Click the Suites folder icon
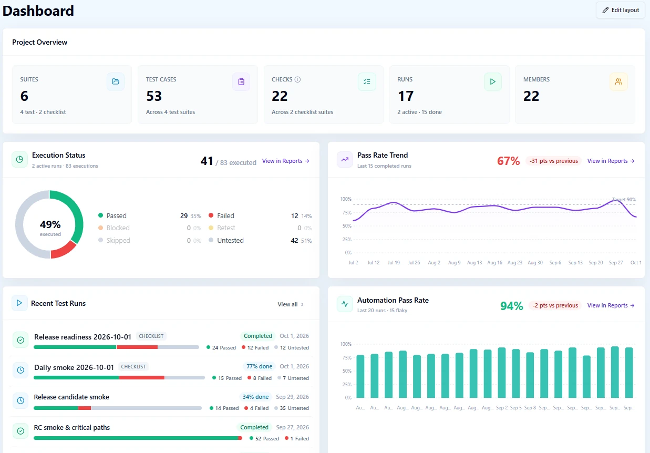 tap(116, 81)
